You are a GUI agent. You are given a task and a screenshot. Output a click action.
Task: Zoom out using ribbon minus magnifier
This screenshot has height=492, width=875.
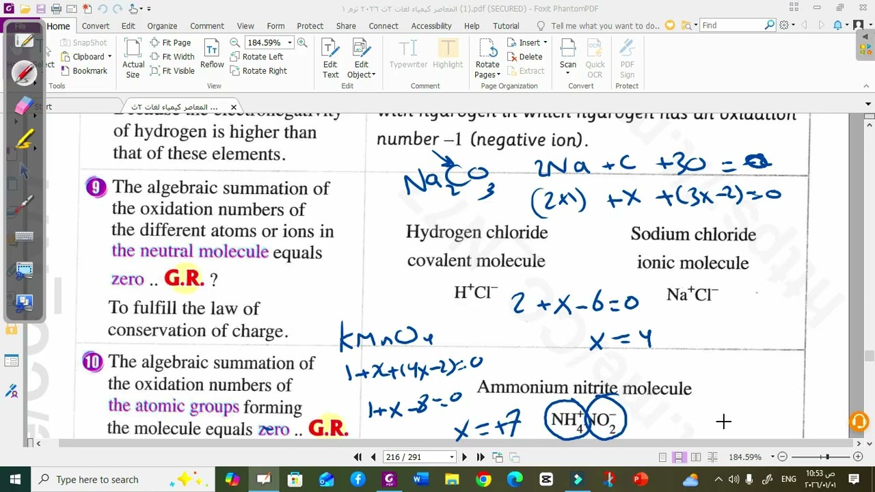pyautogui.click(x=235, y=42)
